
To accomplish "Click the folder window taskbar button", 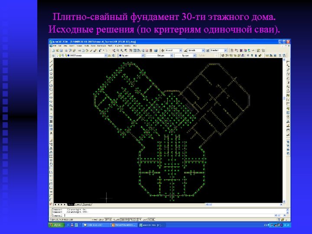I will click(95, 225).
